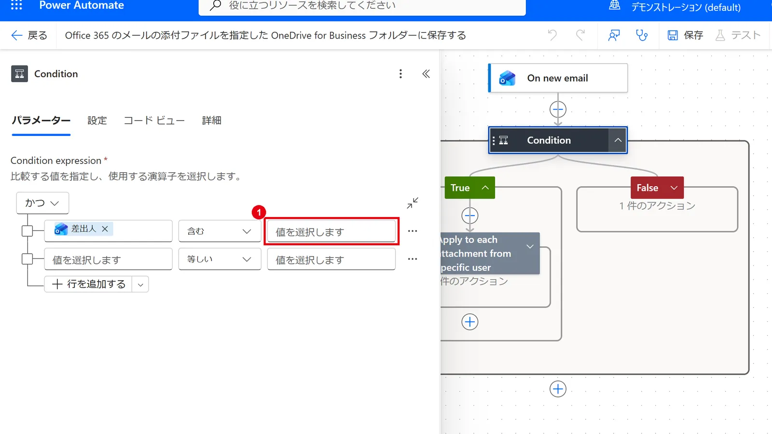This screenshot has height=434, width=772.
Task: Open the Flow checker stethoscope icon
Action: pyautogui.click(x=642, y=35)
